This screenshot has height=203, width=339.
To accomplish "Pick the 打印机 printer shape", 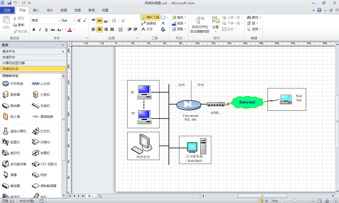I will pyautogui.click(x=41, y=131).
